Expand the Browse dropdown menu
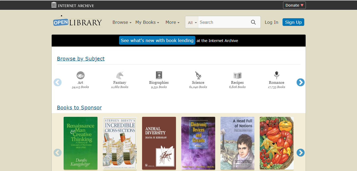 point(122,22)
